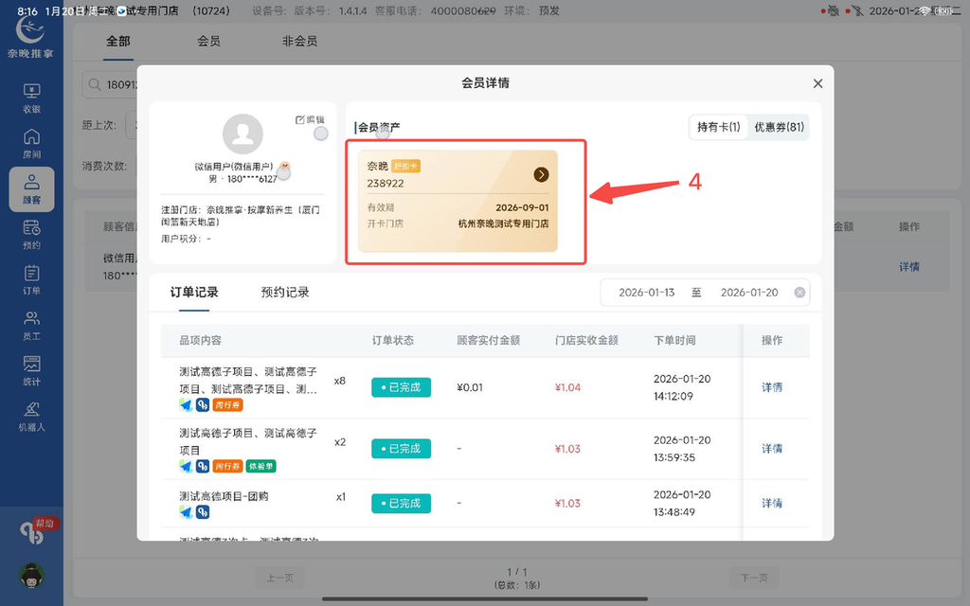Open the 收银 cashier panel
The width and height of the screenshot is (970, 606).
(31, 96)
